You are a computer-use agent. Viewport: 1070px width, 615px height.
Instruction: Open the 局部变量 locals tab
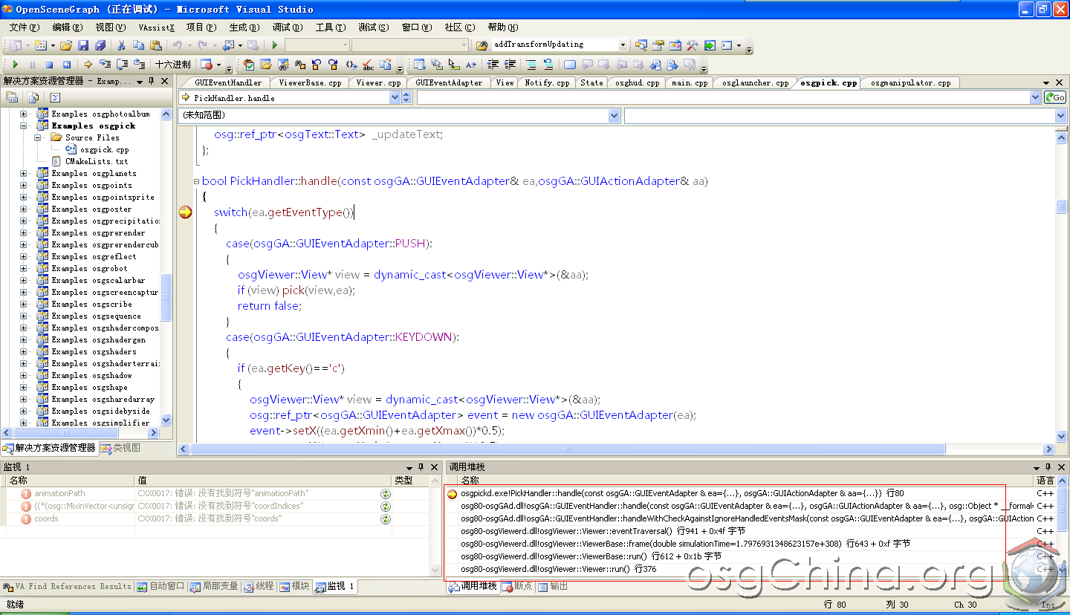[214, 586]
